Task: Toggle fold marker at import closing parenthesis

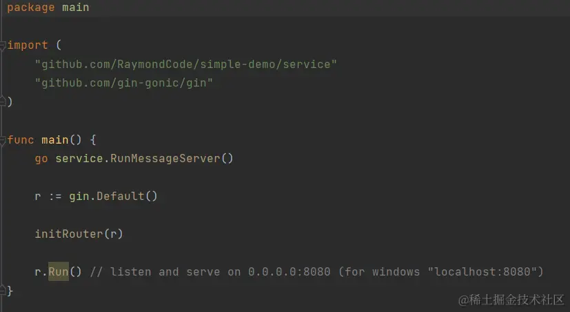Action: point(3,102)
